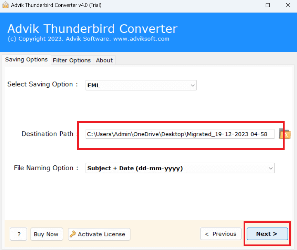Image resolution: width=297 pixels, height=250 pixels.
Task: Maximize the Advik Thunderbird Converter window
Action: tap(268, 5)
